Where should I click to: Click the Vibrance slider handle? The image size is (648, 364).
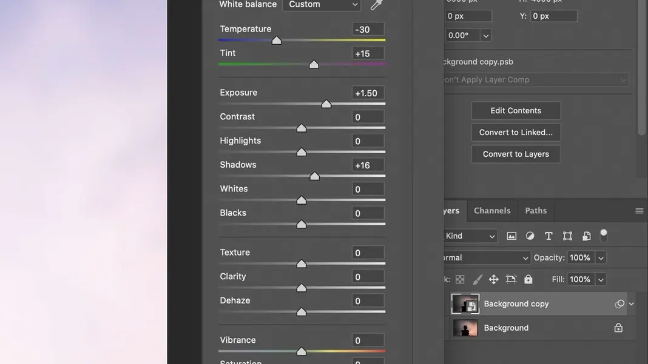click(x=302, y=351)
